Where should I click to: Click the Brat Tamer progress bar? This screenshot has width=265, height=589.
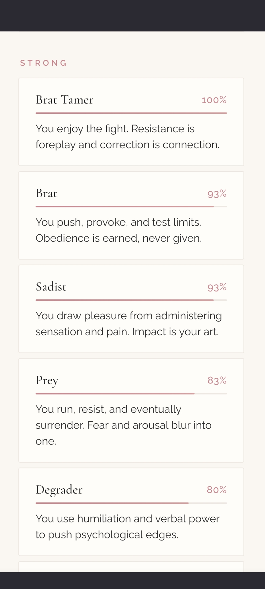click(x=131, y=113)
